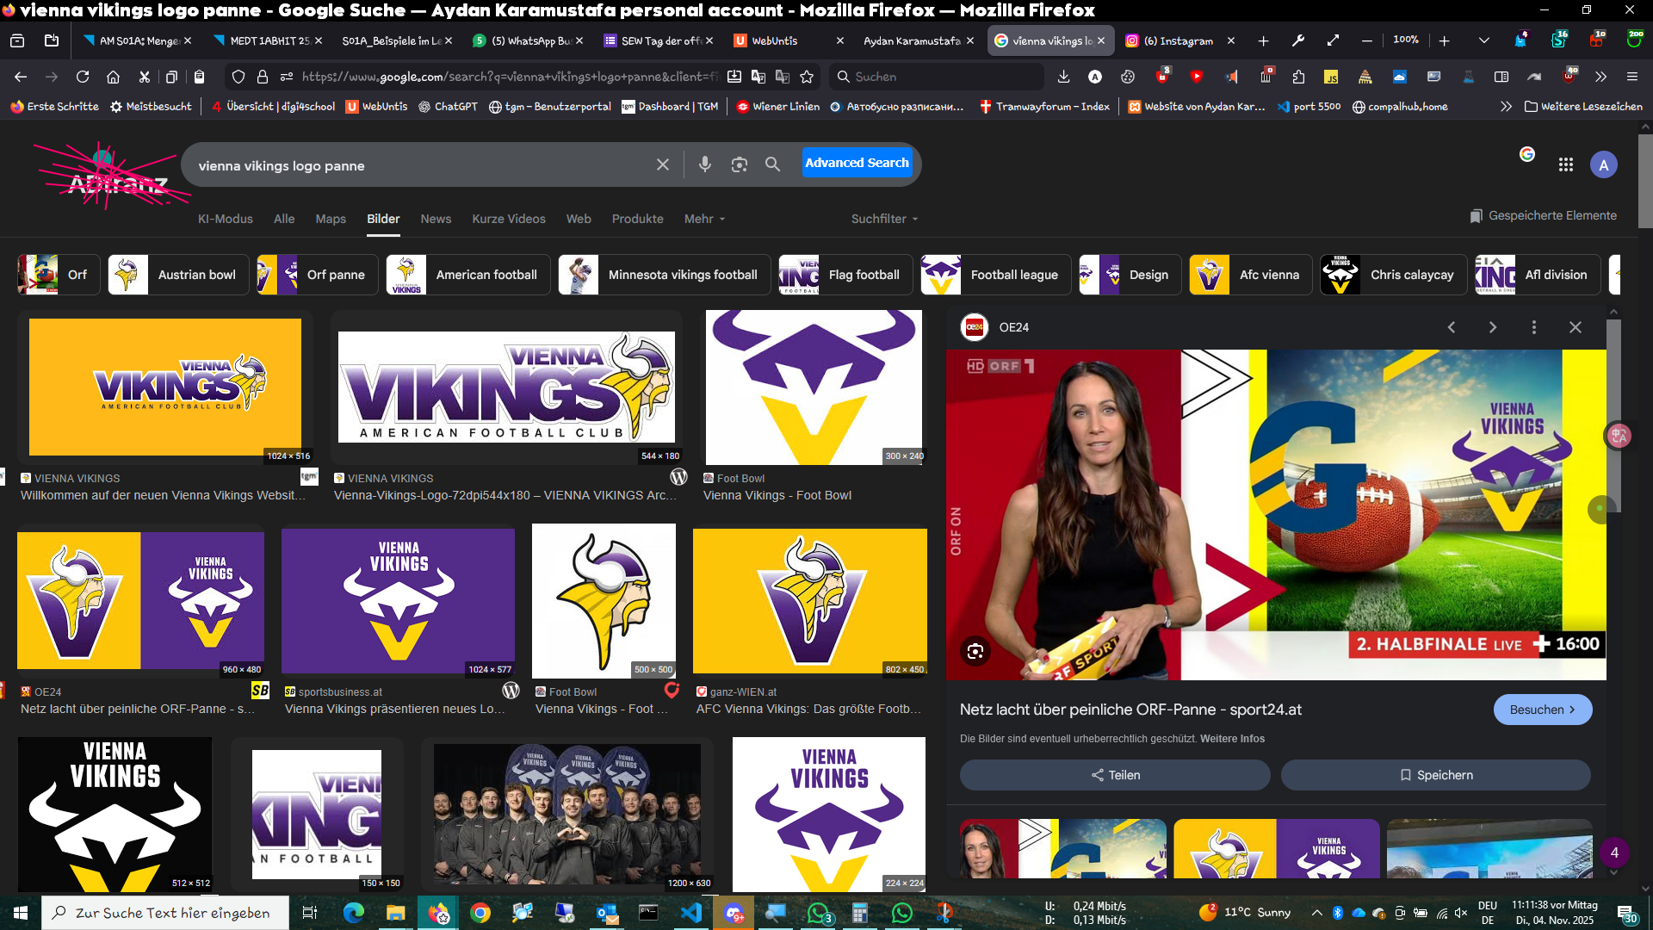The image size is (1653, 930).
Task: Launch Google Chrome from the taskbar
Action: tap(480, 913)
